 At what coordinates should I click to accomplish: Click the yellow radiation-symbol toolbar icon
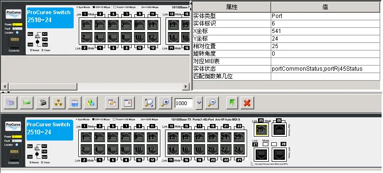tap(58, 103)
